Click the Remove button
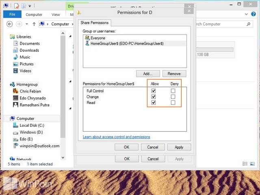Screen dimensions: 260x195 [x=174, y=74]
